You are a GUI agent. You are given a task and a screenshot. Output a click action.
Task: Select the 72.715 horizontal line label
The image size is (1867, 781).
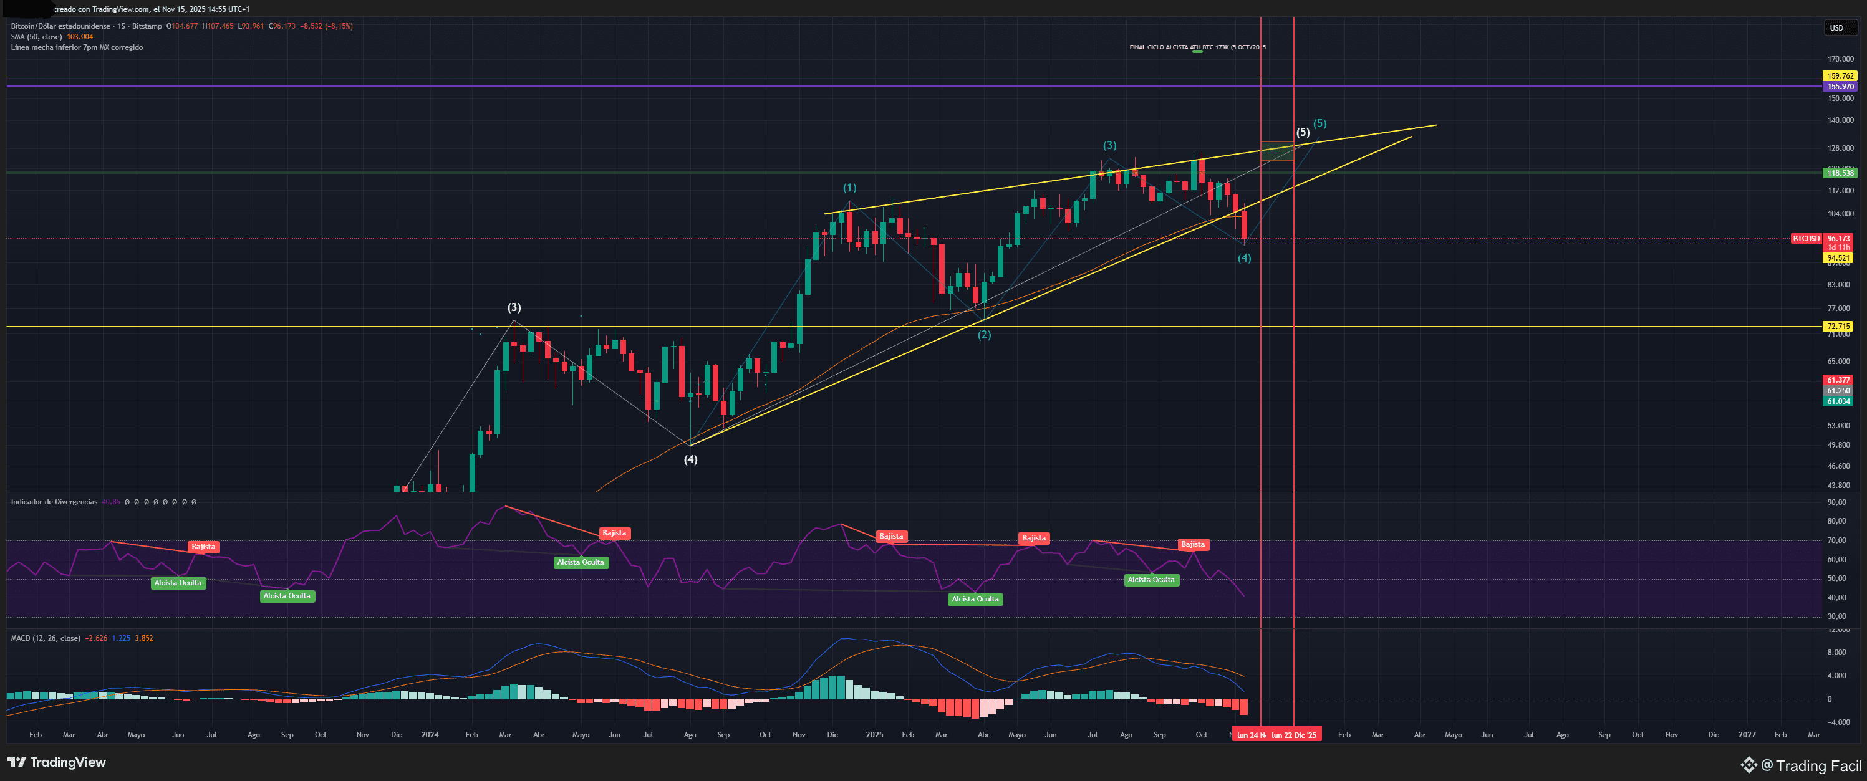pos(1838,326)
